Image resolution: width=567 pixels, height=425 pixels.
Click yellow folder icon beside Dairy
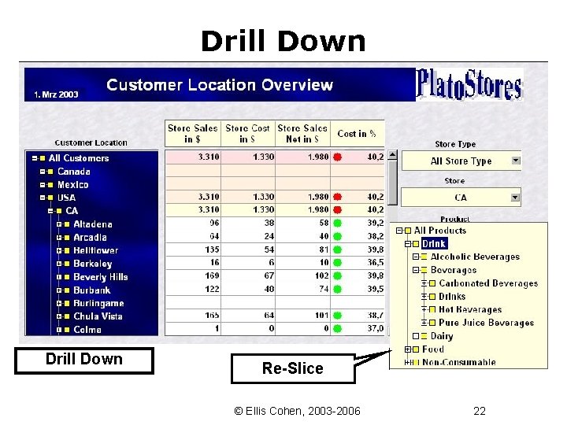tap(424, 336)
